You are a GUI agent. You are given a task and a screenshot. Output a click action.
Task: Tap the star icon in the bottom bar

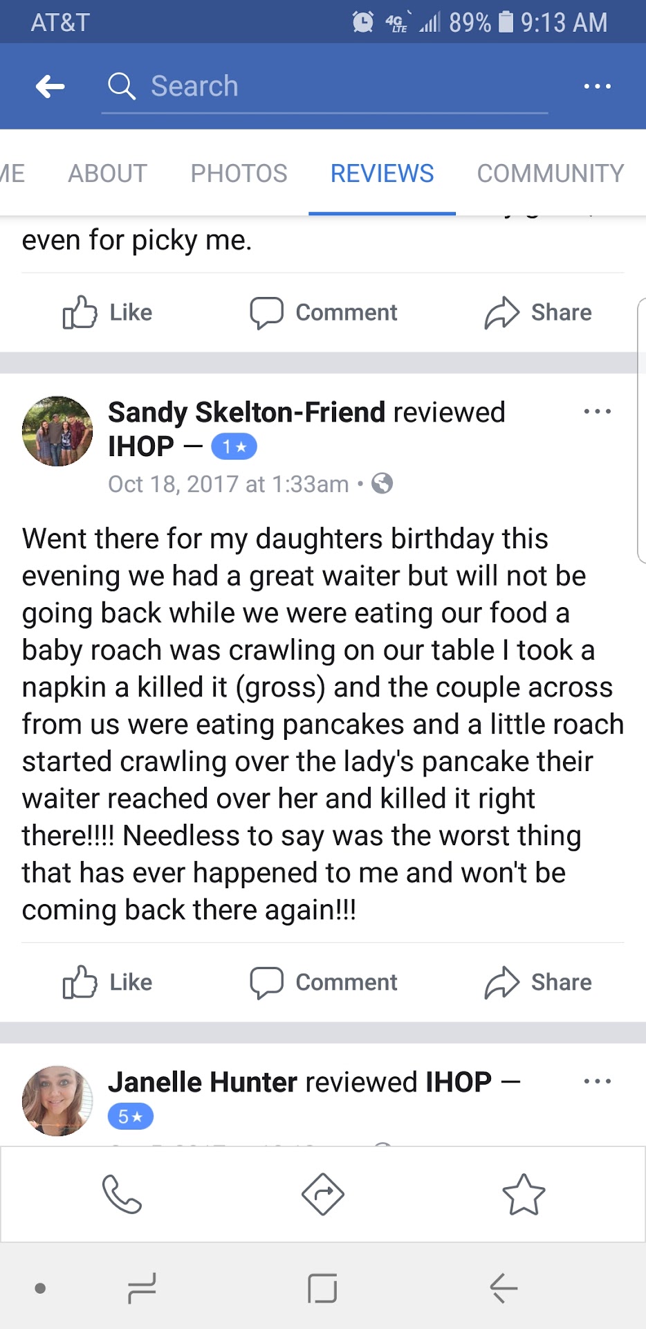524,1194
